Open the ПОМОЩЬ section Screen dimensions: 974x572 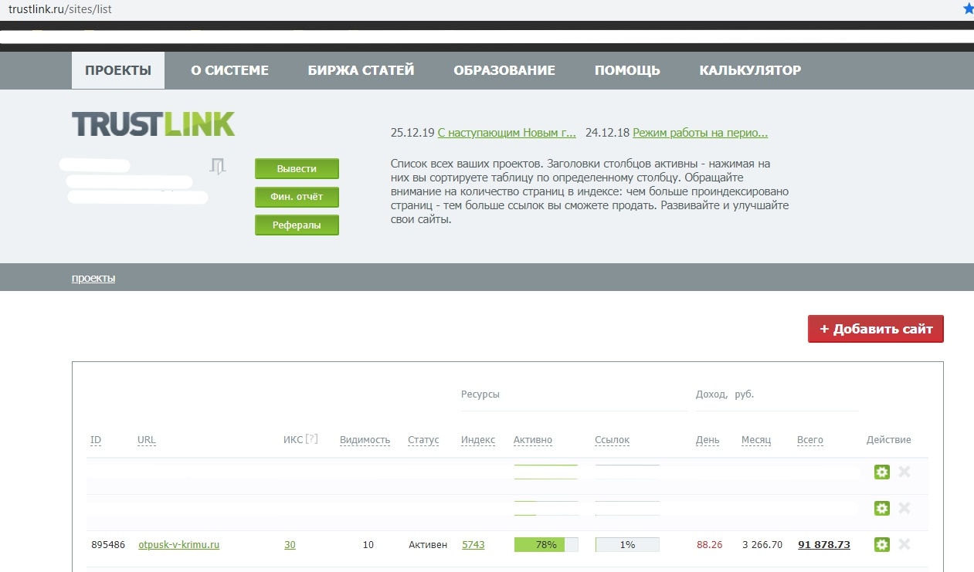click(x=627, y=70)
